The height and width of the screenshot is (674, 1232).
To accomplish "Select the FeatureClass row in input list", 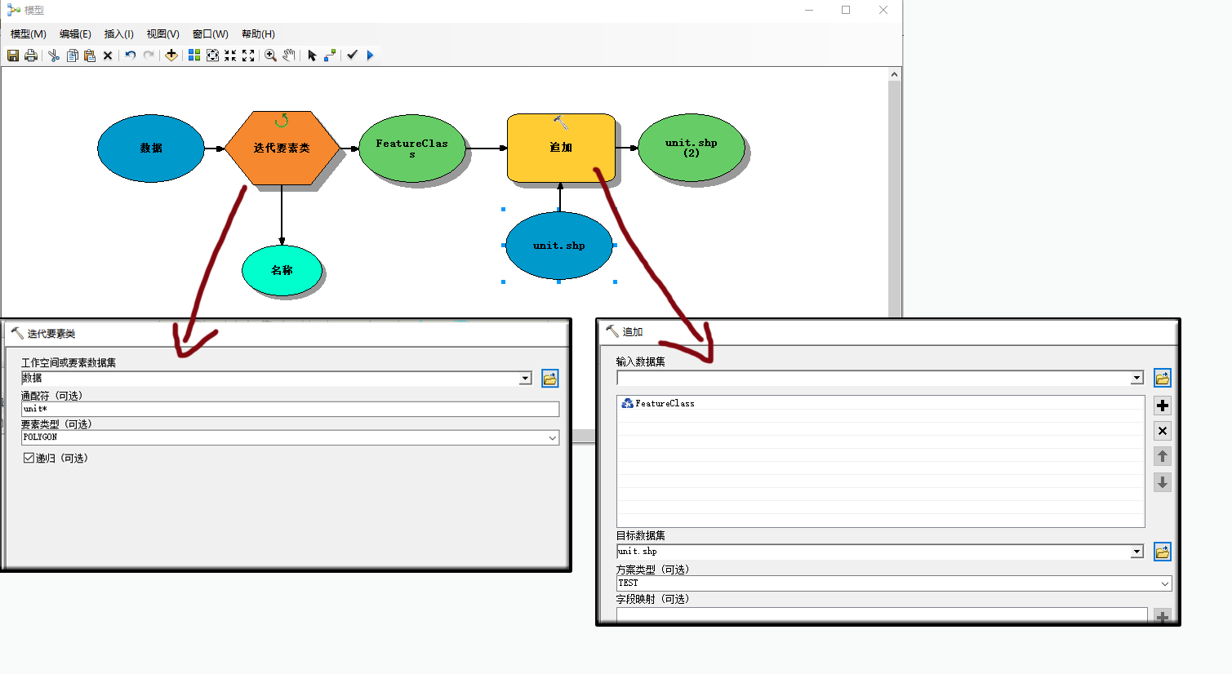I will tap(880, 403).
